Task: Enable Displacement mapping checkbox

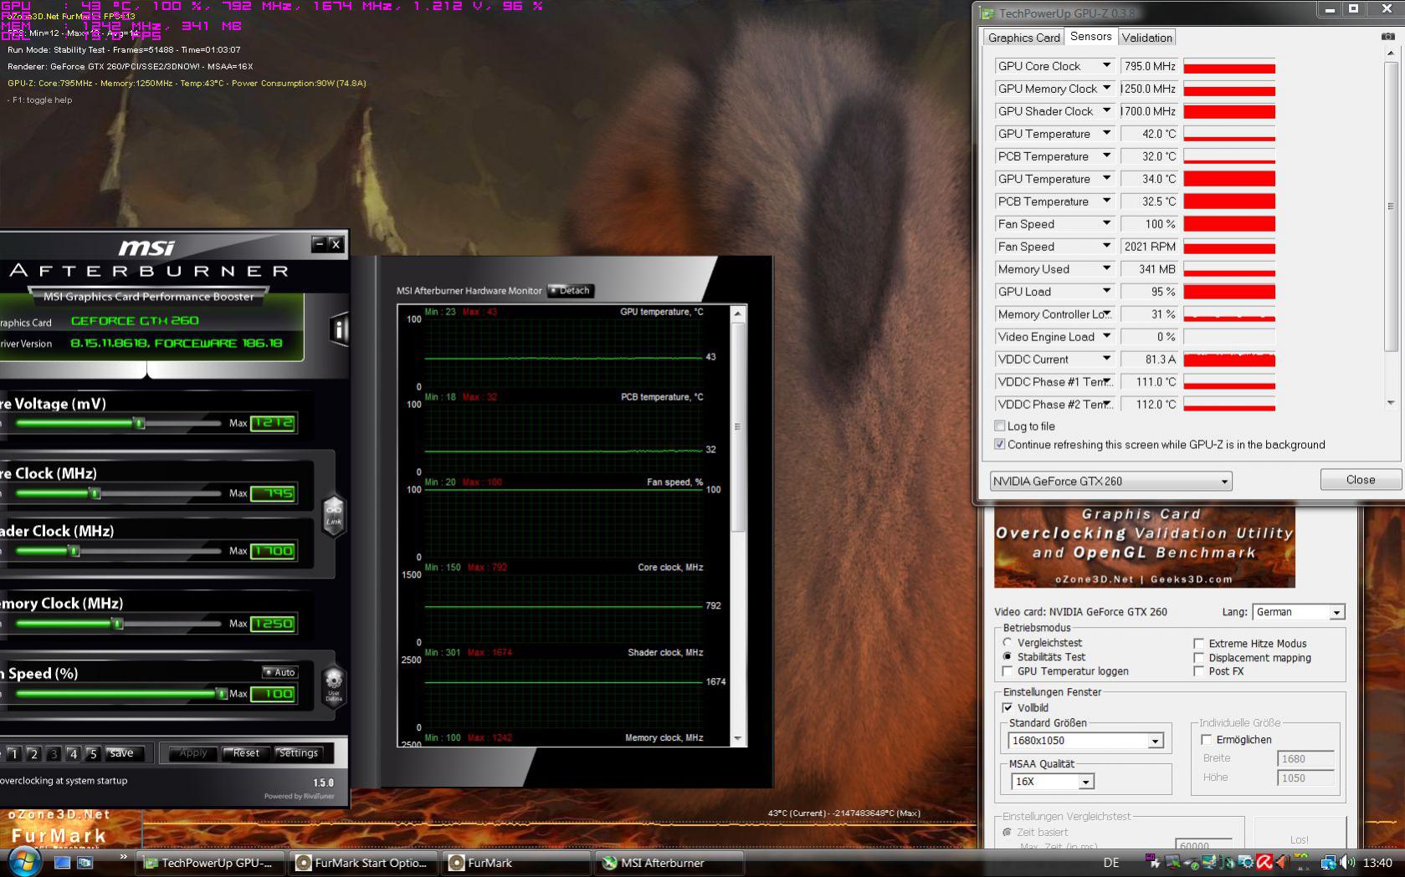Action: click(1199, 658)
